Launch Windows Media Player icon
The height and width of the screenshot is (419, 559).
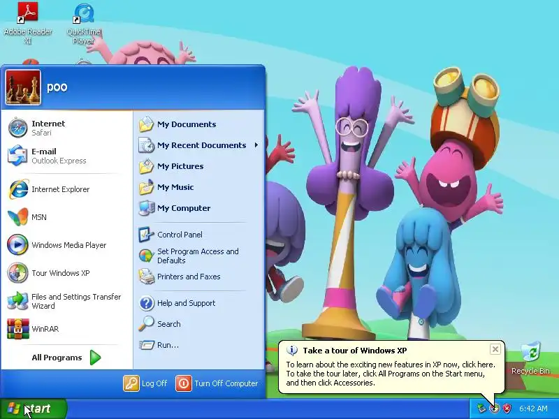(17, 245)
